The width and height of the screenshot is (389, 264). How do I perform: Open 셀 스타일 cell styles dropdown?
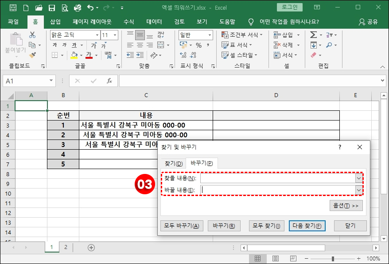pos(239,55)
